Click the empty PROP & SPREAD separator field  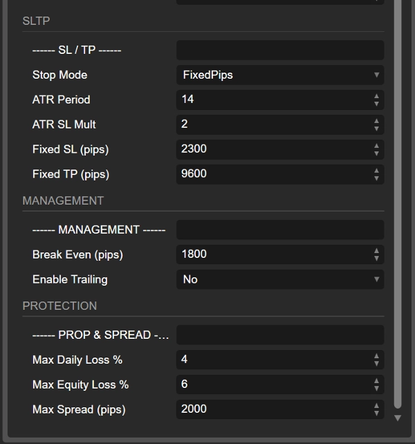pos(280,335)
